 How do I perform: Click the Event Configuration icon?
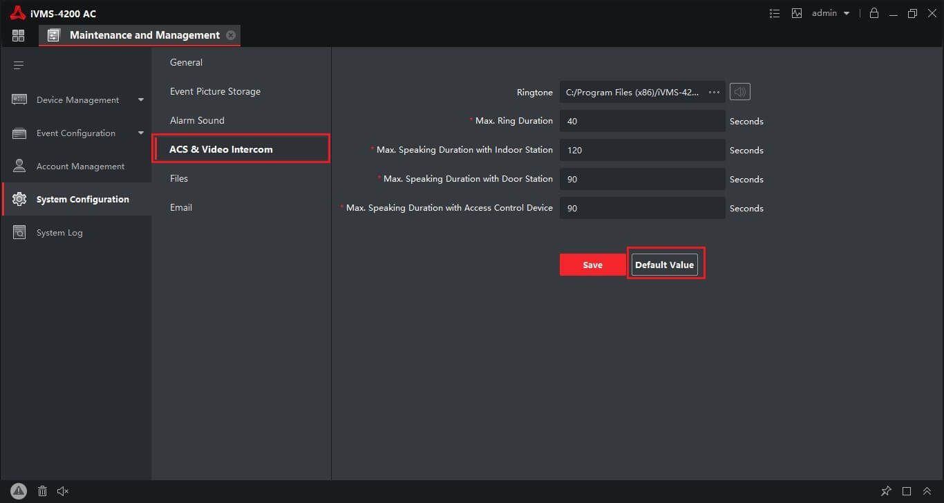(19, 133)
